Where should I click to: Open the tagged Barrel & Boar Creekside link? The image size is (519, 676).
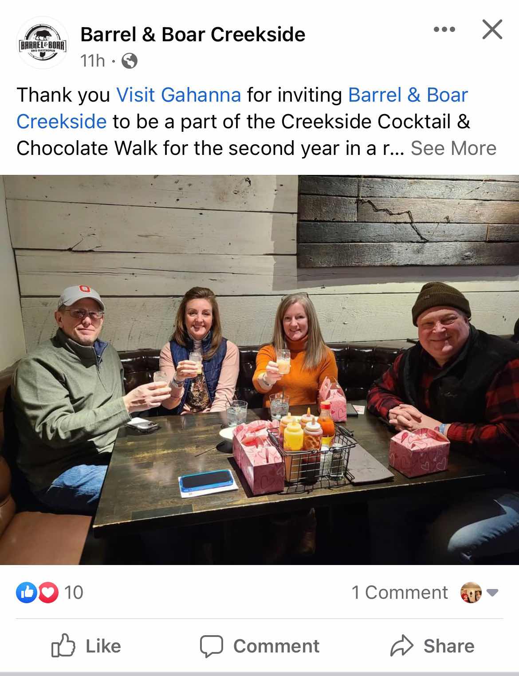[x=242, y=108]
